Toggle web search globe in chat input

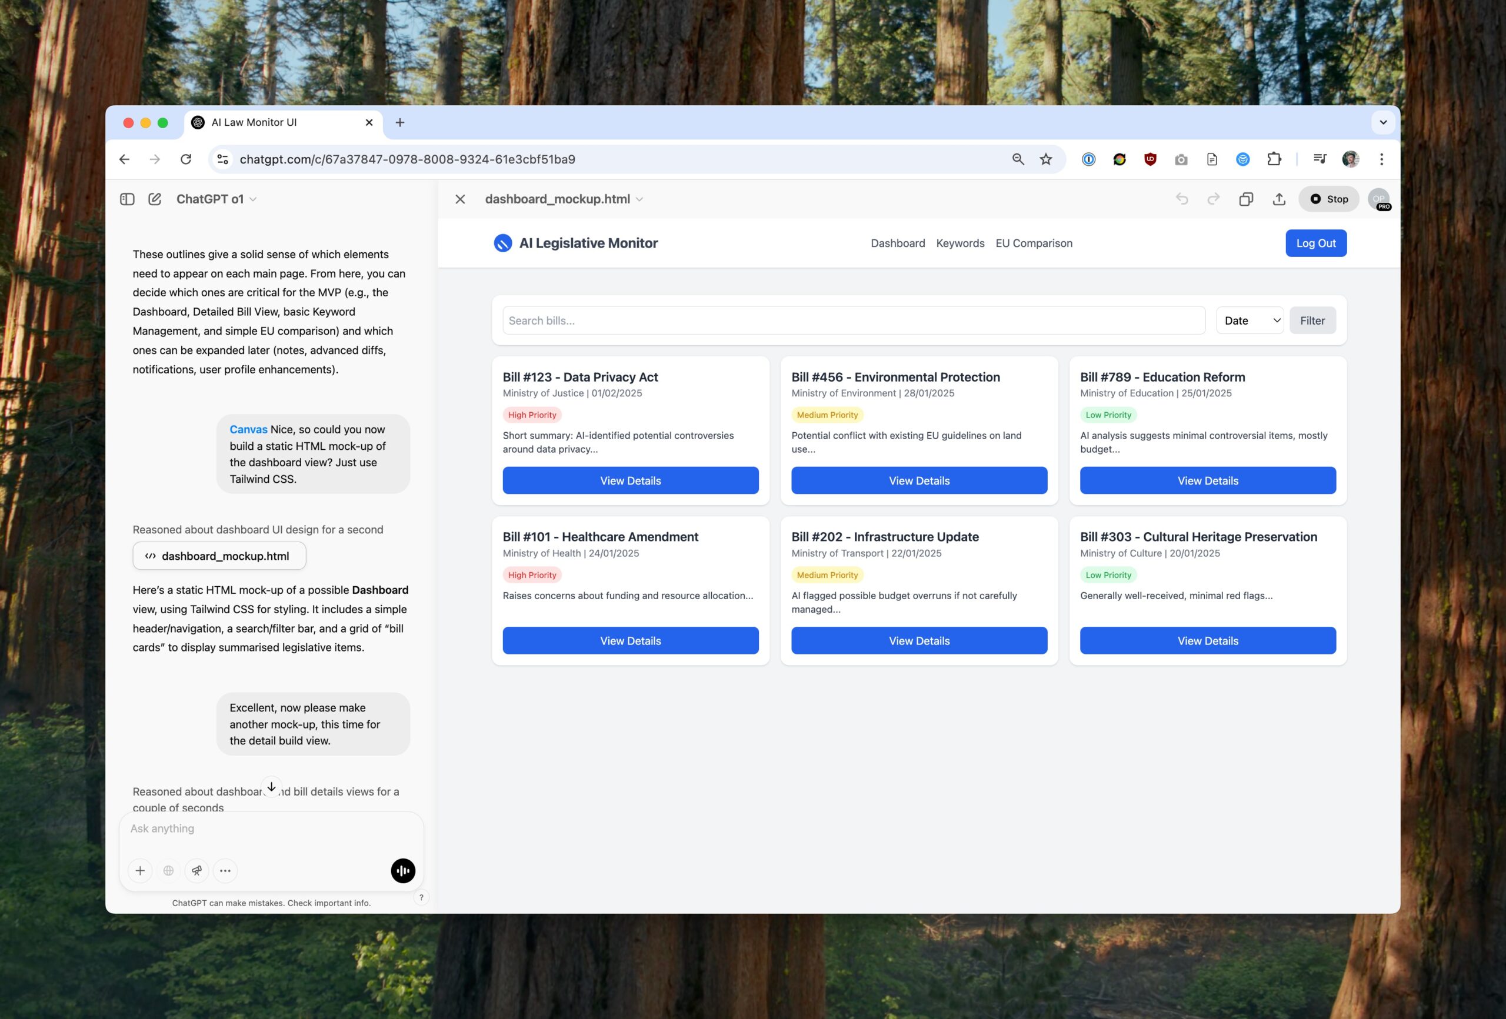(x=168, y=871)
